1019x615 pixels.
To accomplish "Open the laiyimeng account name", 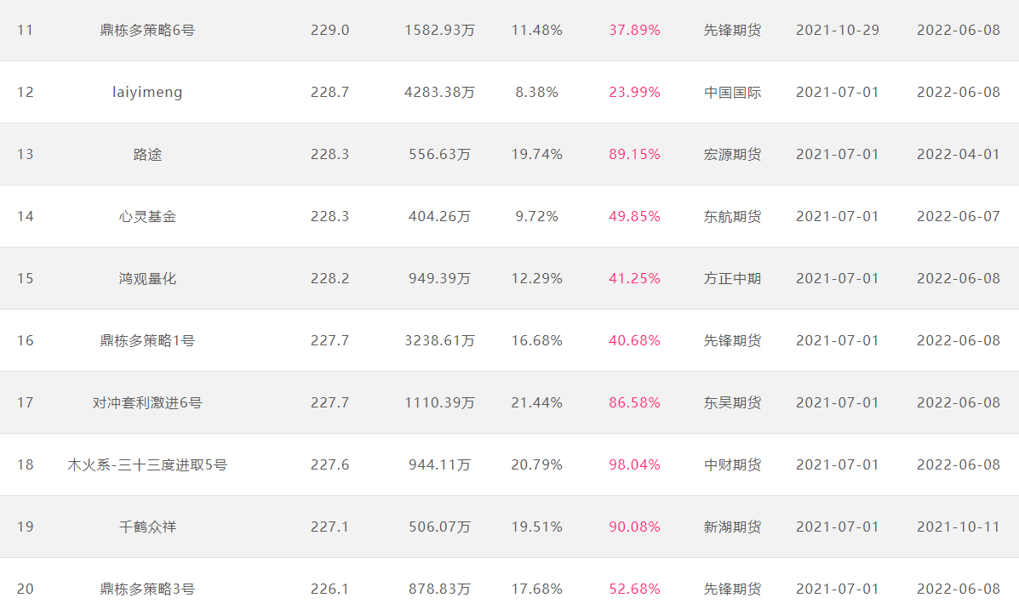I will click(147, 92).
